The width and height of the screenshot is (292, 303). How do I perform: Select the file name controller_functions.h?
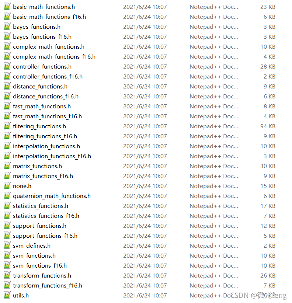tap(42, 67)
